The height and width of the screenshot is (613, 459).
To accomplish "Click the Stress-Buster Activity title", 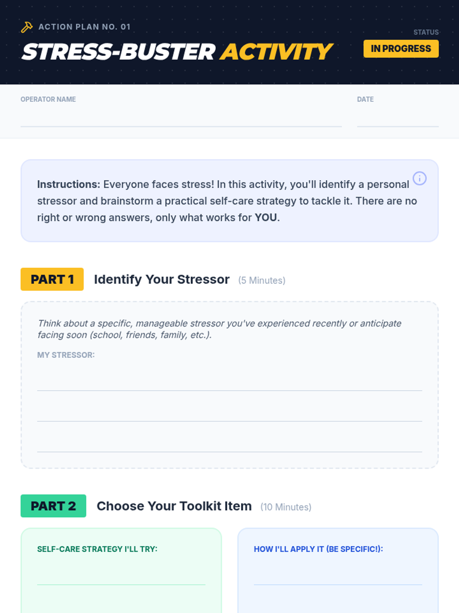I will point(177,52).
